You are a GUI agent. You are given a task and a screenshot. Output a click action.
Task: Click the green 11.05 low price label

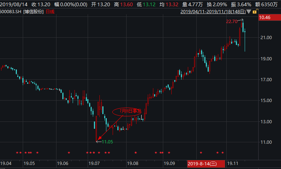coord(107,142)
